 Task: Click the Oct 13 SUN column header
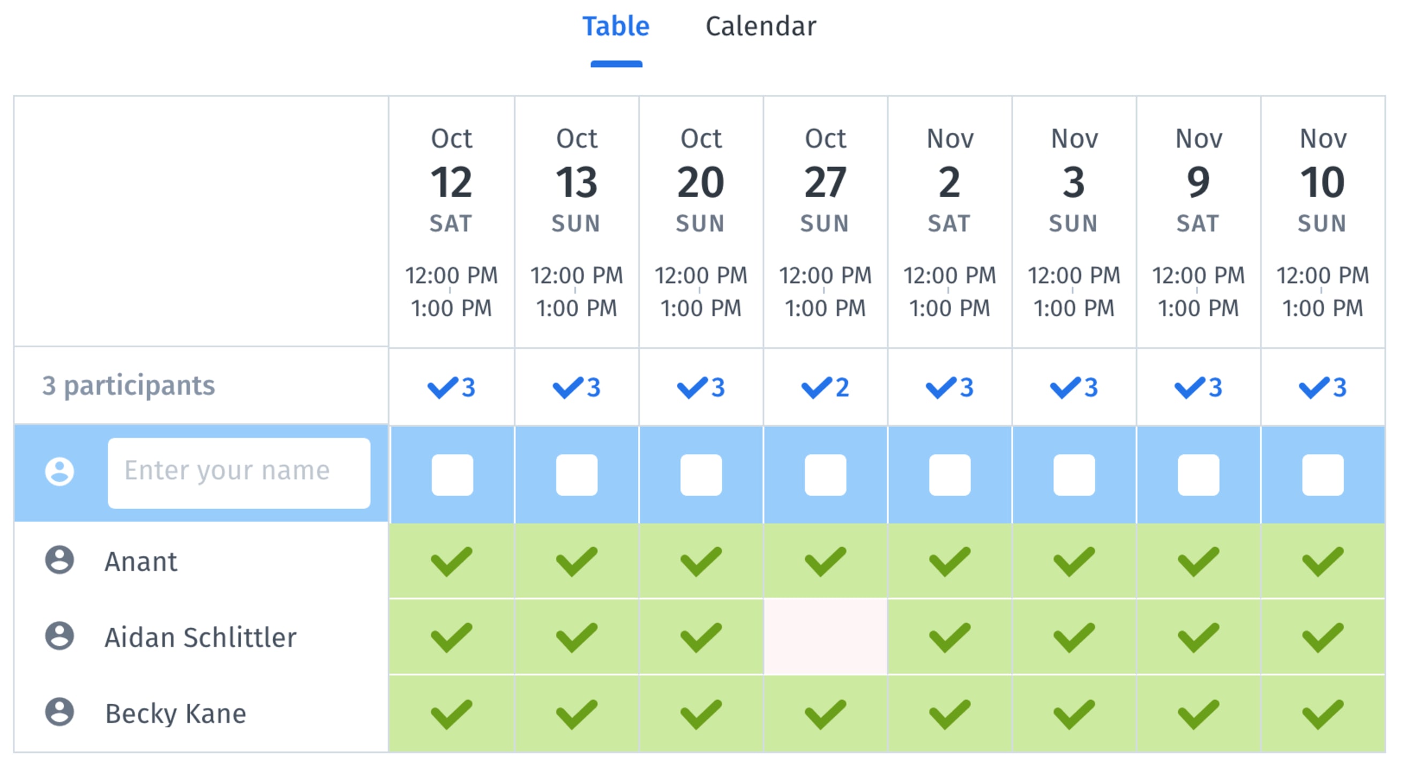click(577, 222)
